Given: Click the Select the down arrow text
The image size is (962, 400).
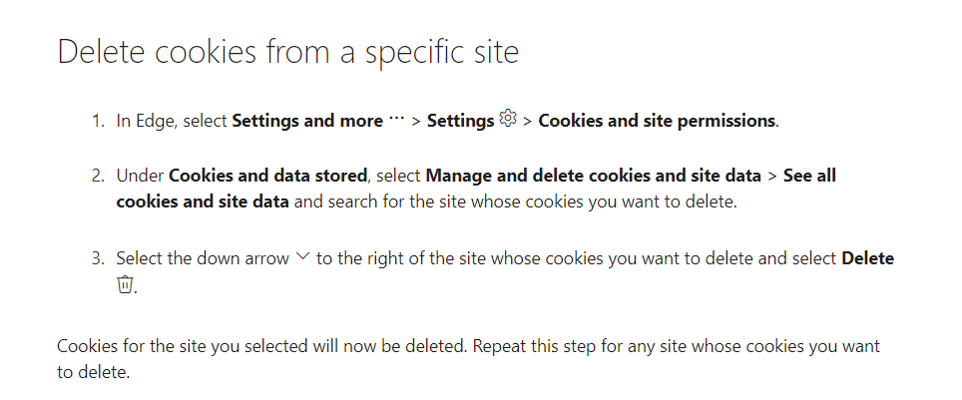Looking at the screenshot, I should coord(203,258).
